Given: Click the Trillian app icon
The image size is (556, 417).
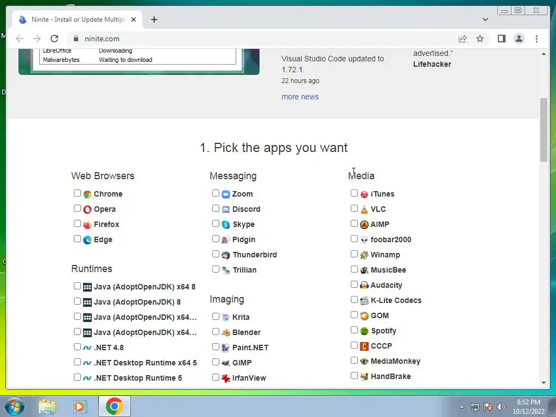Looking at the screenshot, I should pos(226,270).
